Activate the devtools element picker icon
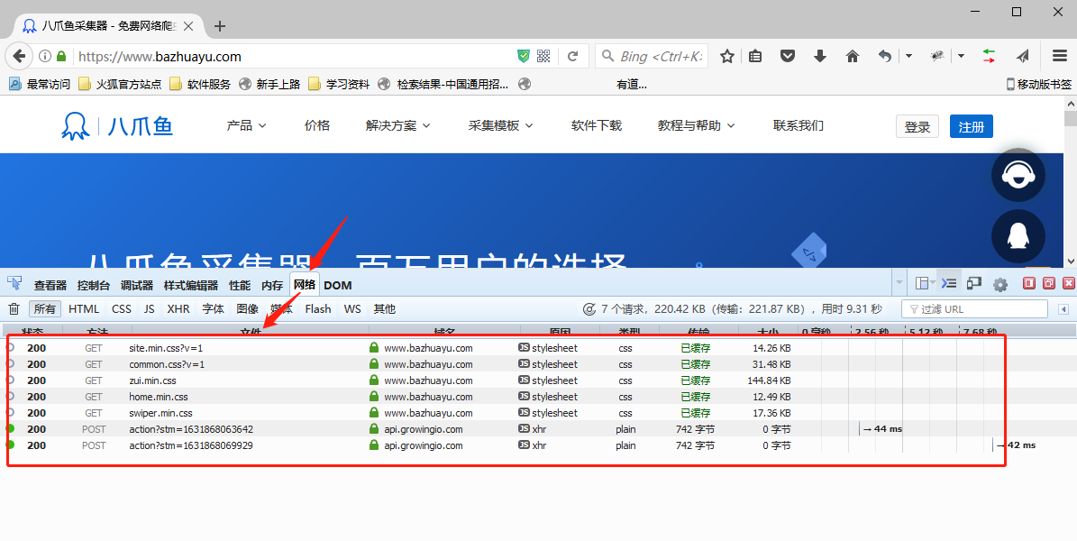The width and height of the screenshot is (1077, 541). [x=14, y=284]
